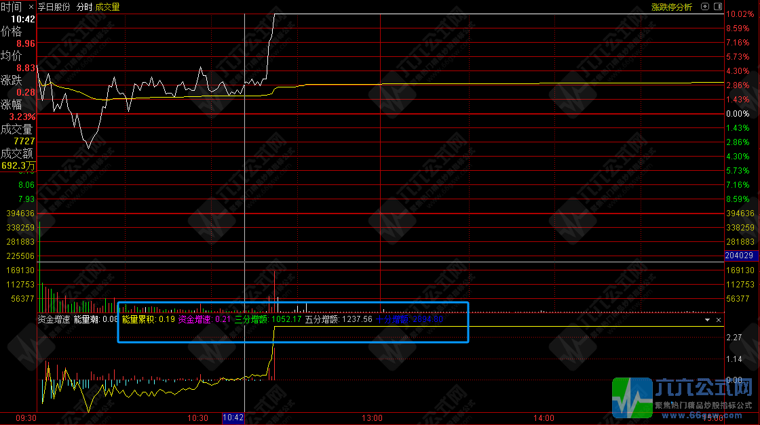Close the time info panel with X
Screen dimensions: 760x425
pyautogui.click(x=31, y=7)
